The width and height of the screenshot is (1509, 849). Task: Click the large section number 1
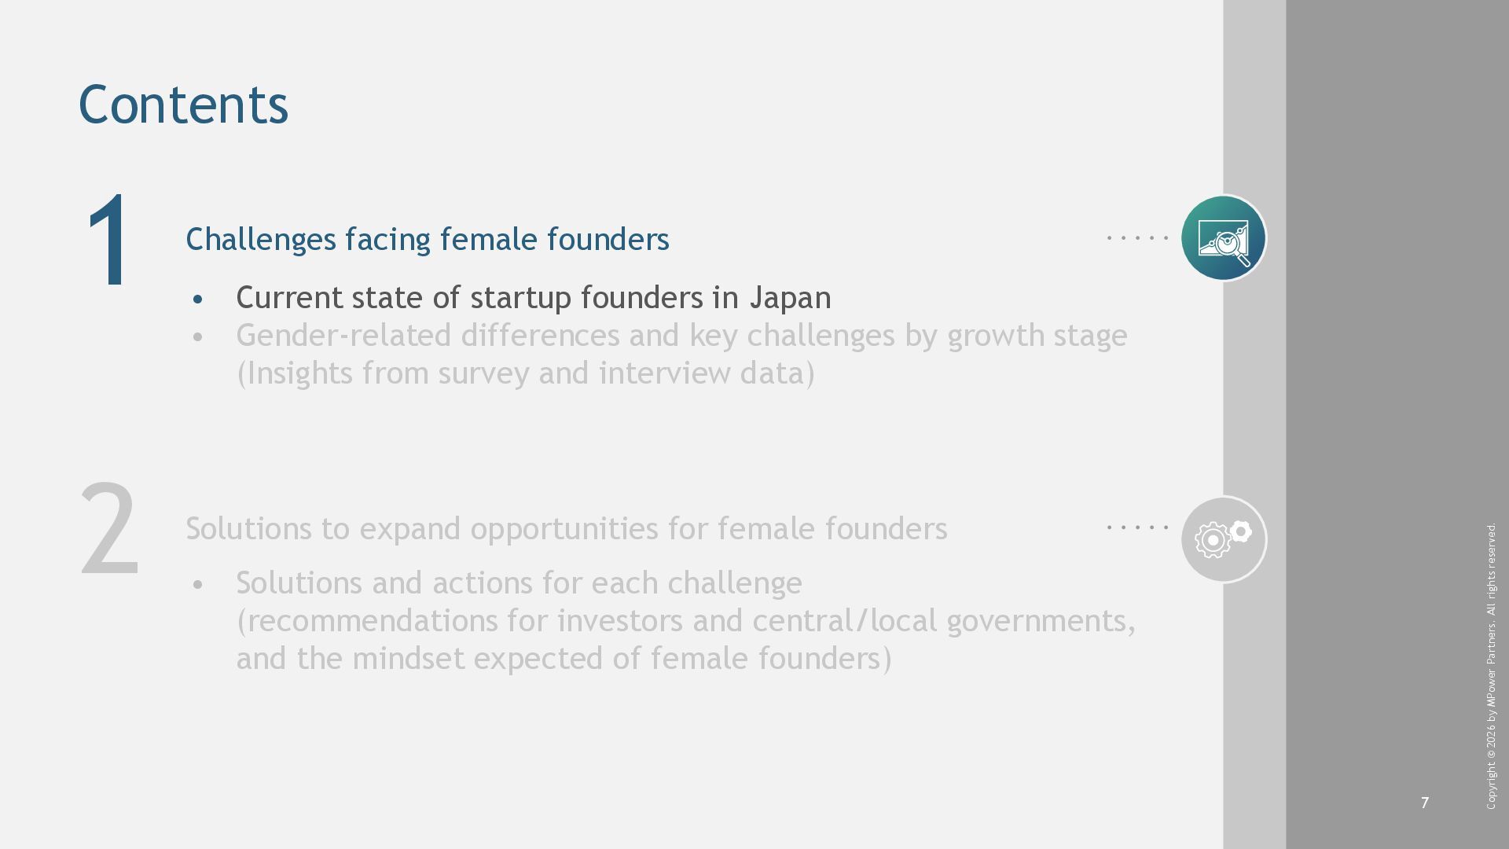(109, 241)
